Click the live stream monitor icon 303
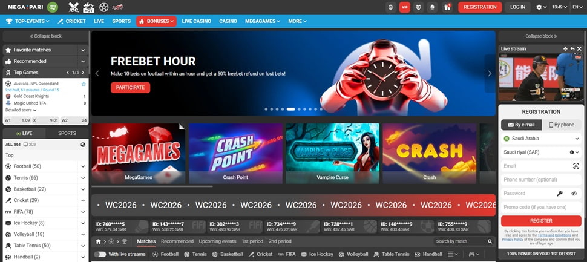 tap(30, 145)
